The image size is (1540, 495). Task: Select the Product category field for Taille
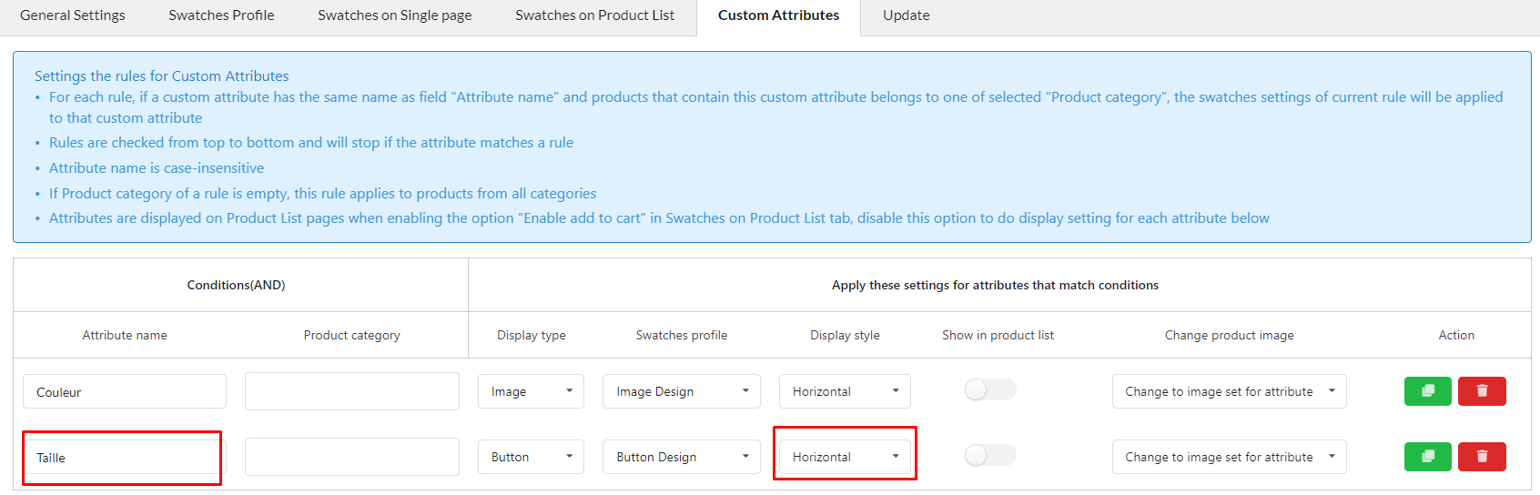(352, 457)
